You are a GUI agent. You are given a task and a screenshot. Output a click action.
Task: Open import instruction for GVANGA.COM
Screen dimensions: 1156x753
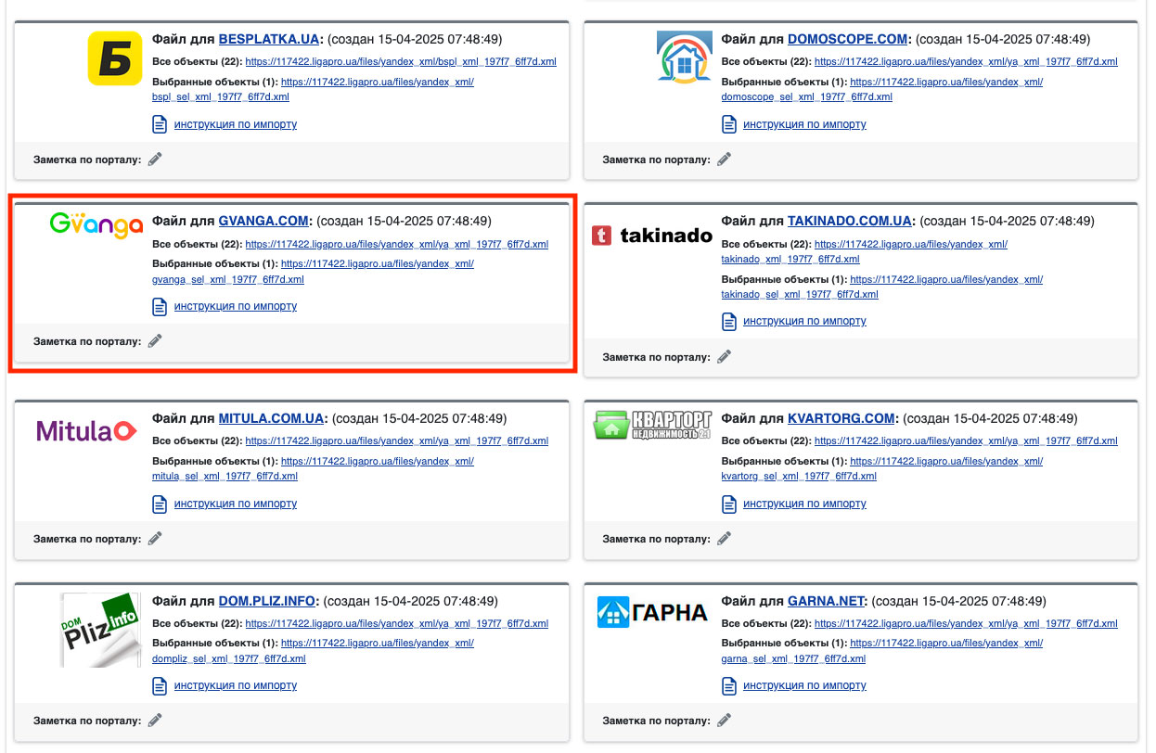[x=236, y=306]
